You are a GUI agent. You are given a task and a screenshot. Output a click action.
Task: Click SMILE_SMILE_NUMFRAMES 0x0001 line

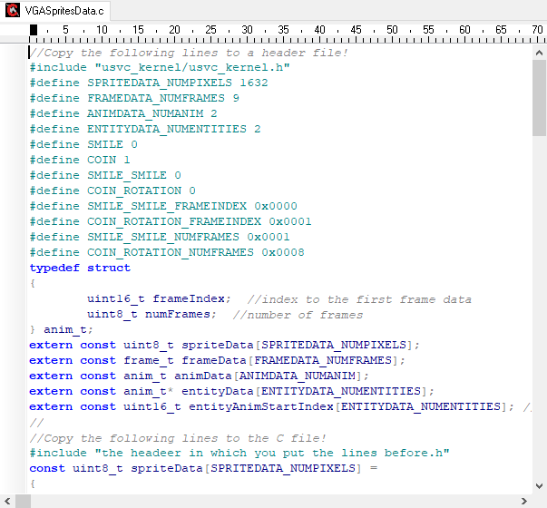pyautogui.click(x=160, y=237)
